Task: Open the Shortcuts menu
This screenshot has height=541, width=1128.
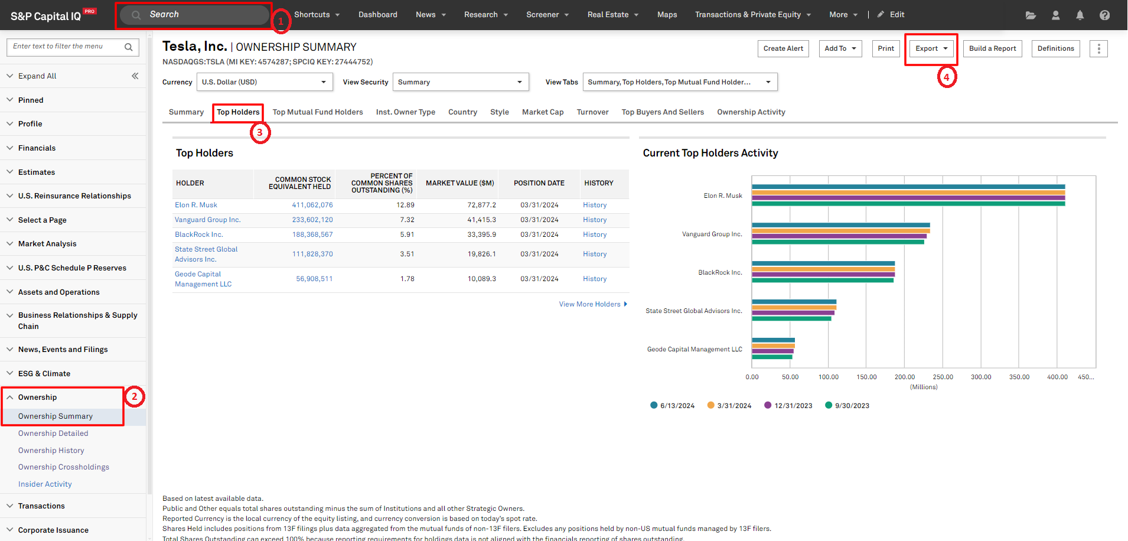Action: (317, 15)
